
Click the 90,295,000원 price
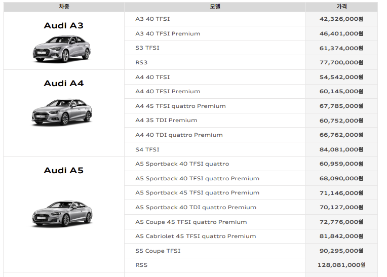pyautogui.click(x=341, y=251)
